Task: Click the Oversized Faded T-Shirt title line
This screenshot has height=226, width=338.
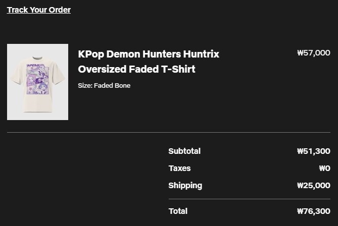Action: [137, 69]
